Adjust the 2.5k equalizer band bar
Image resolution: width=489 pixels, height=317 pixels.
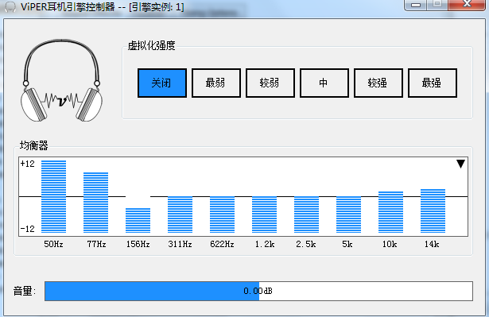pyautogui.click(x=306, y=215)
